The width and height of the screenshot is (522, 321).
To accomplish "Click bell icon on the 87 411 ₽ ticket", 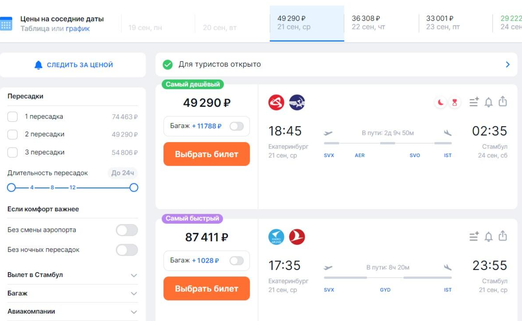I will [x=488, y=237].
